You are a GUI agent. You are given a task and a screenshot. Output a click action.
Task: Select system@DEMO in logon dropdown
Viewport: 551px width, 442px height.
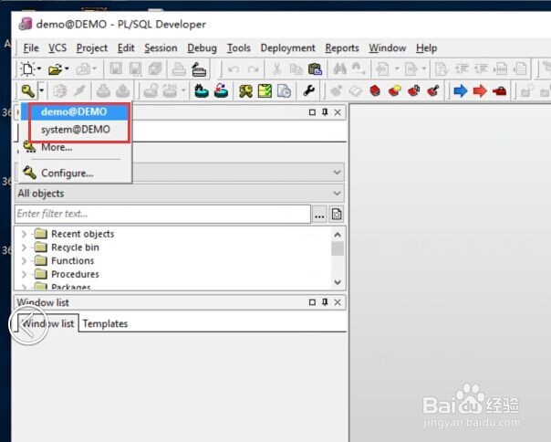click(x=74, y=130)
